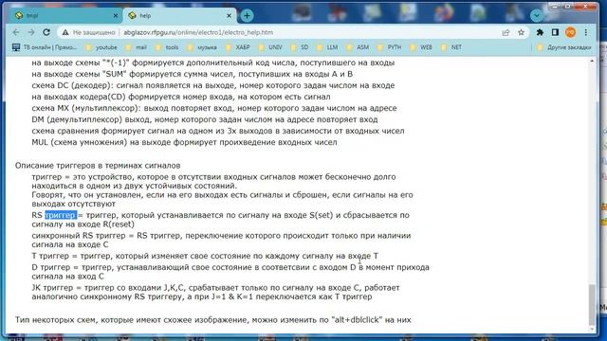This screenshot has height=341, width=607.
Task: Open the 'ASM' bookmarks folder
Action: [x=358, y=47]
